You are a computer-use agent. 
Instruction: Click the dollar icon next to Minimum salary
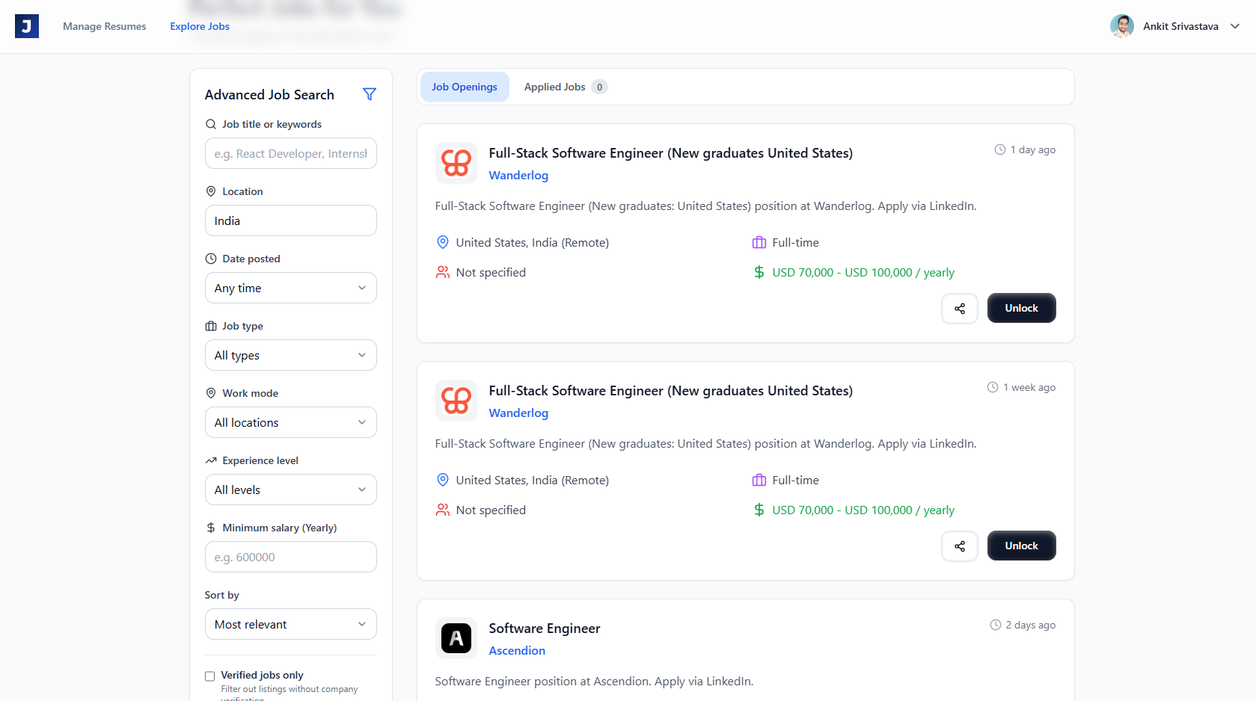coord(210,527)
